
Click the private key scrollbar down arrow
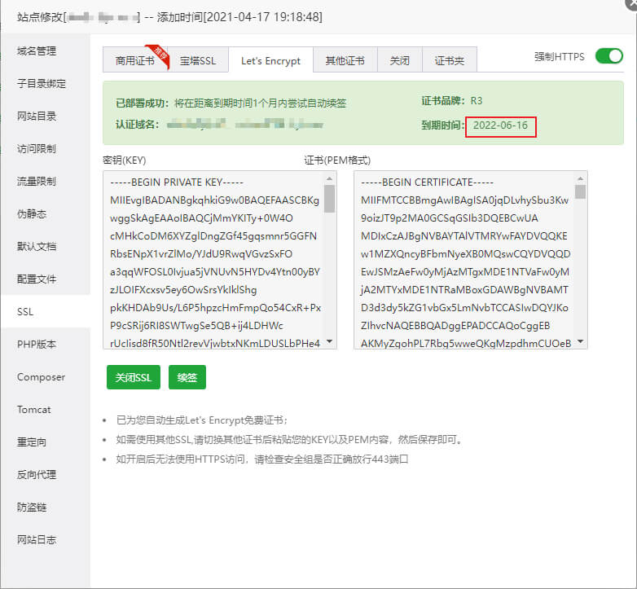point(329,342)
